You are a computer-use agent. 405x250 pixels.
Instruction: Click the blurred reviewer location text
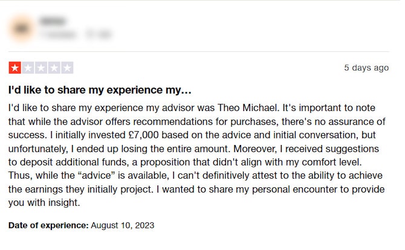pos(99,34)
